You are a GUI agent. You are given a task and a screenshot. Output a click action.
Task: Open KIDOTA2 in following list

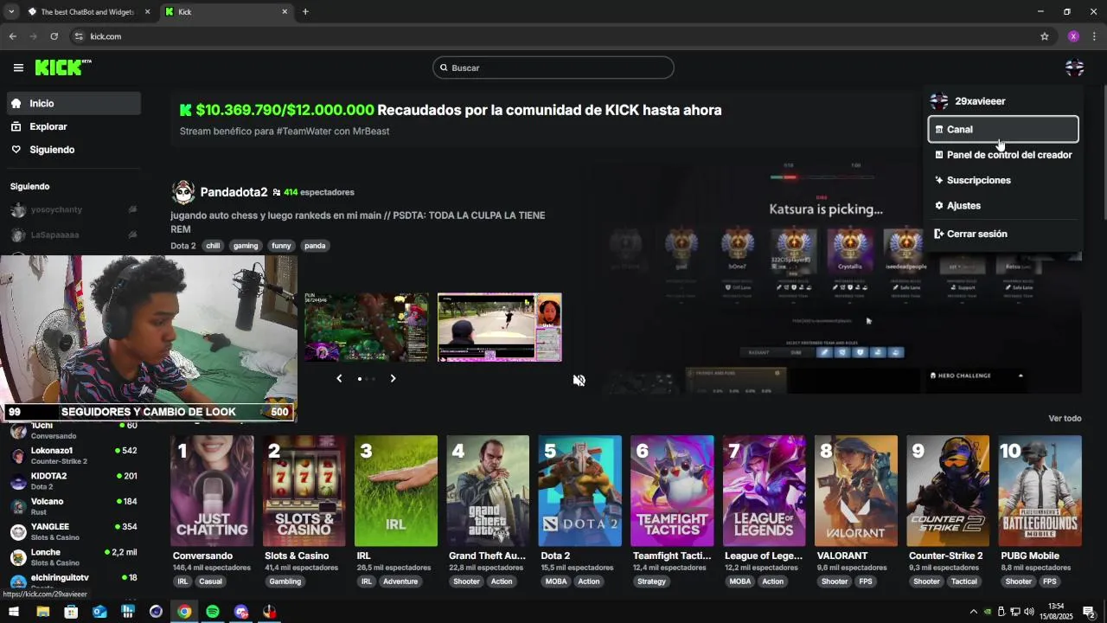point(74,481)
